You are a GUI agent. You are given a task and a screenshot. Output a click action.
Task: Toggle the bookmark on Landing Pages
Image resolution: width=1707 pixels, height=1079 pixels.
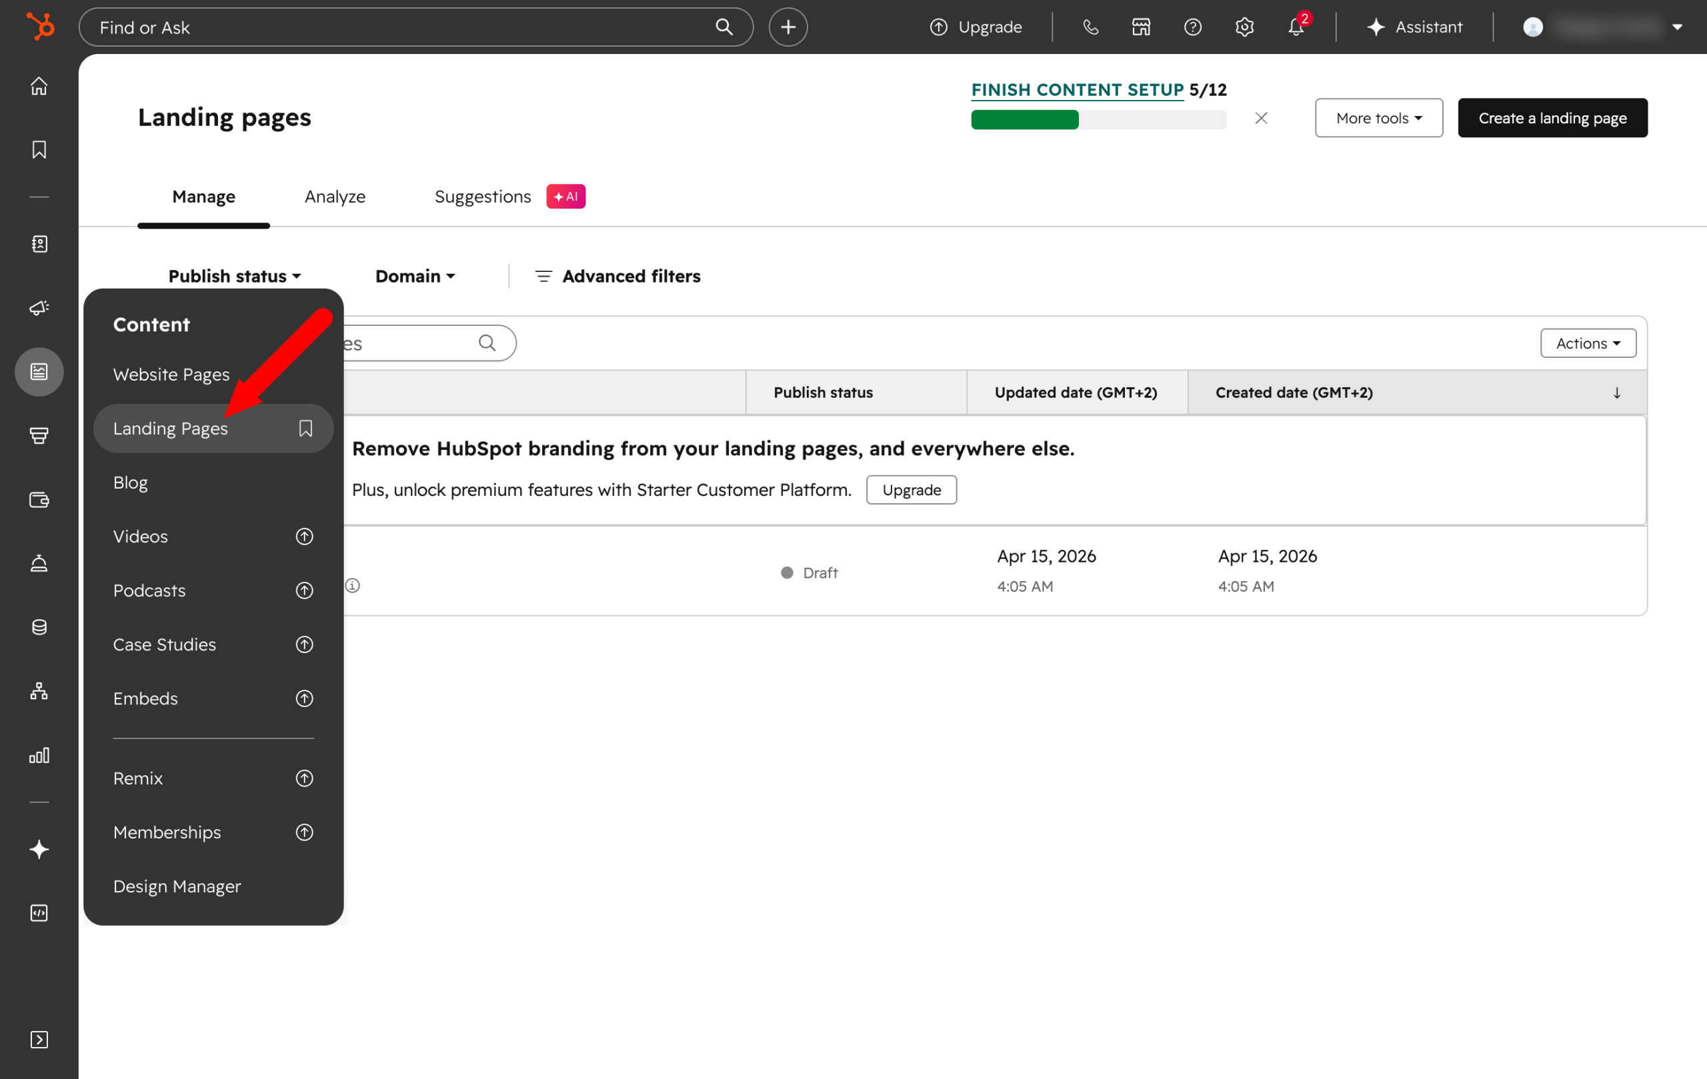[x=305, y=429]
